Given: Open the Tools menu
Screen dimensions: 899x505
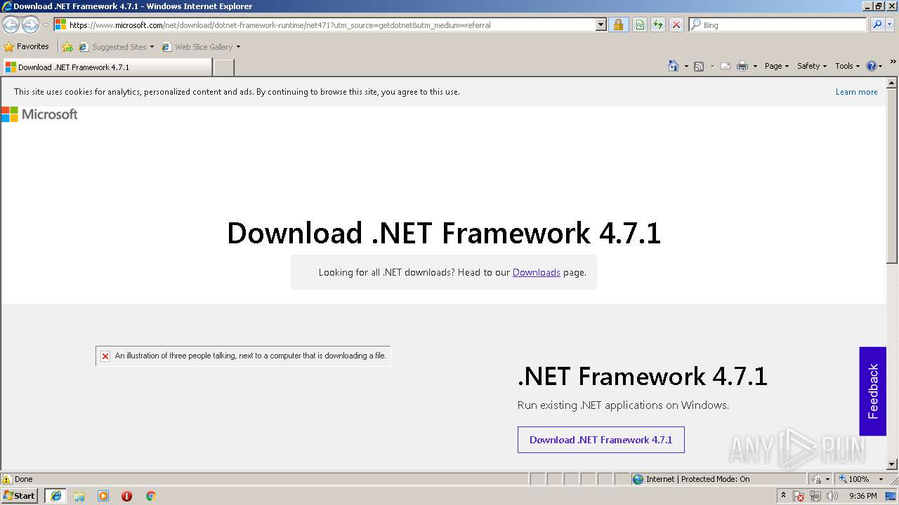Looking at the screenshot, I should click(848, 66).
